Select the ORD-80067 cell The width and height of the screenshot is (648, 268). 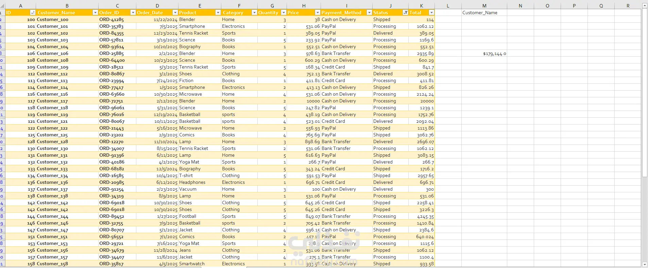[x=117, y=121]
